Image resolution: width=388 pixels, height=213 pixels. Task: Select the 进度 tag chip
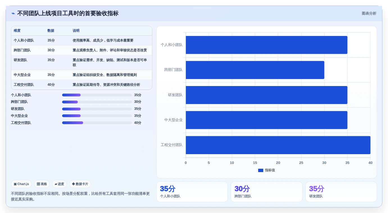click(x=59, y=184)
